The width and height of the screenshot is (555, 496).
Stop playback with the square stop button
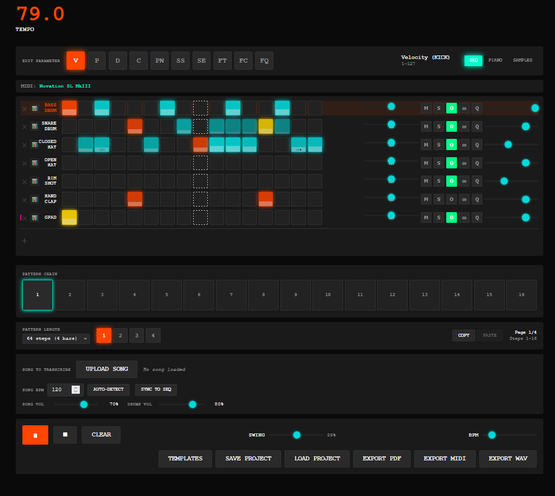point(65,435)
